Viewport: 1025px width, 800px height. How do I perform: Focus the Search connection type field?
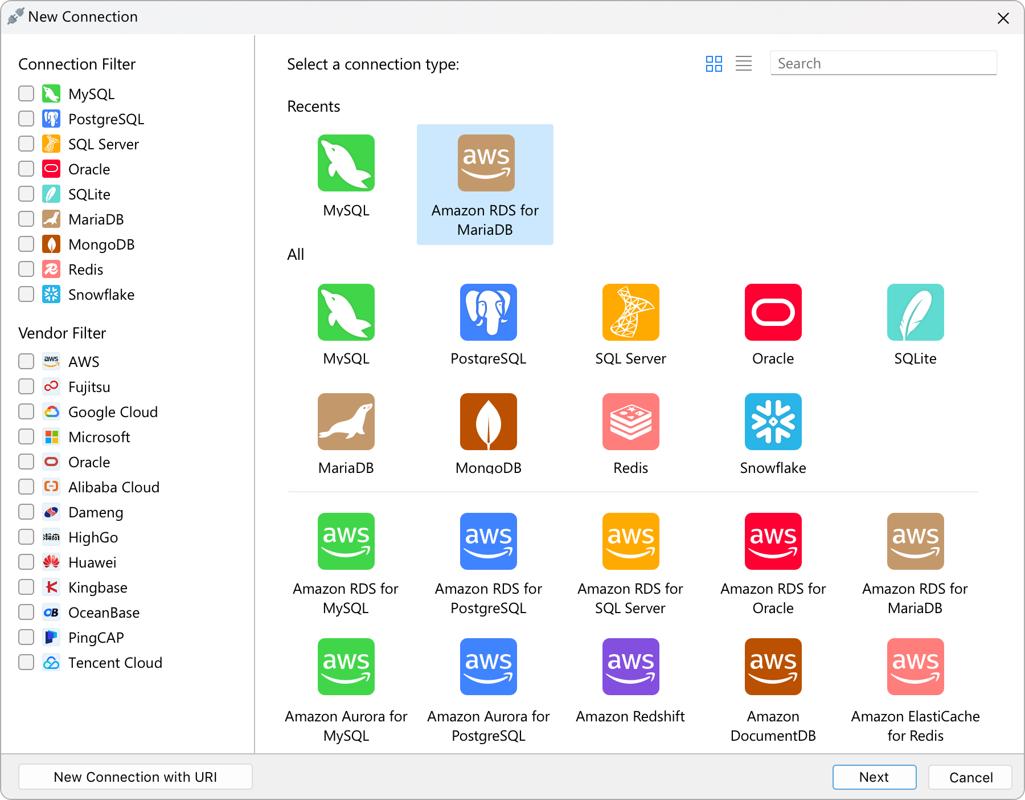[x=883, y=63]
